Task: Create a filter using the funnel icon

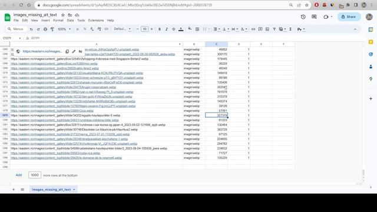Action: [274, 29]
